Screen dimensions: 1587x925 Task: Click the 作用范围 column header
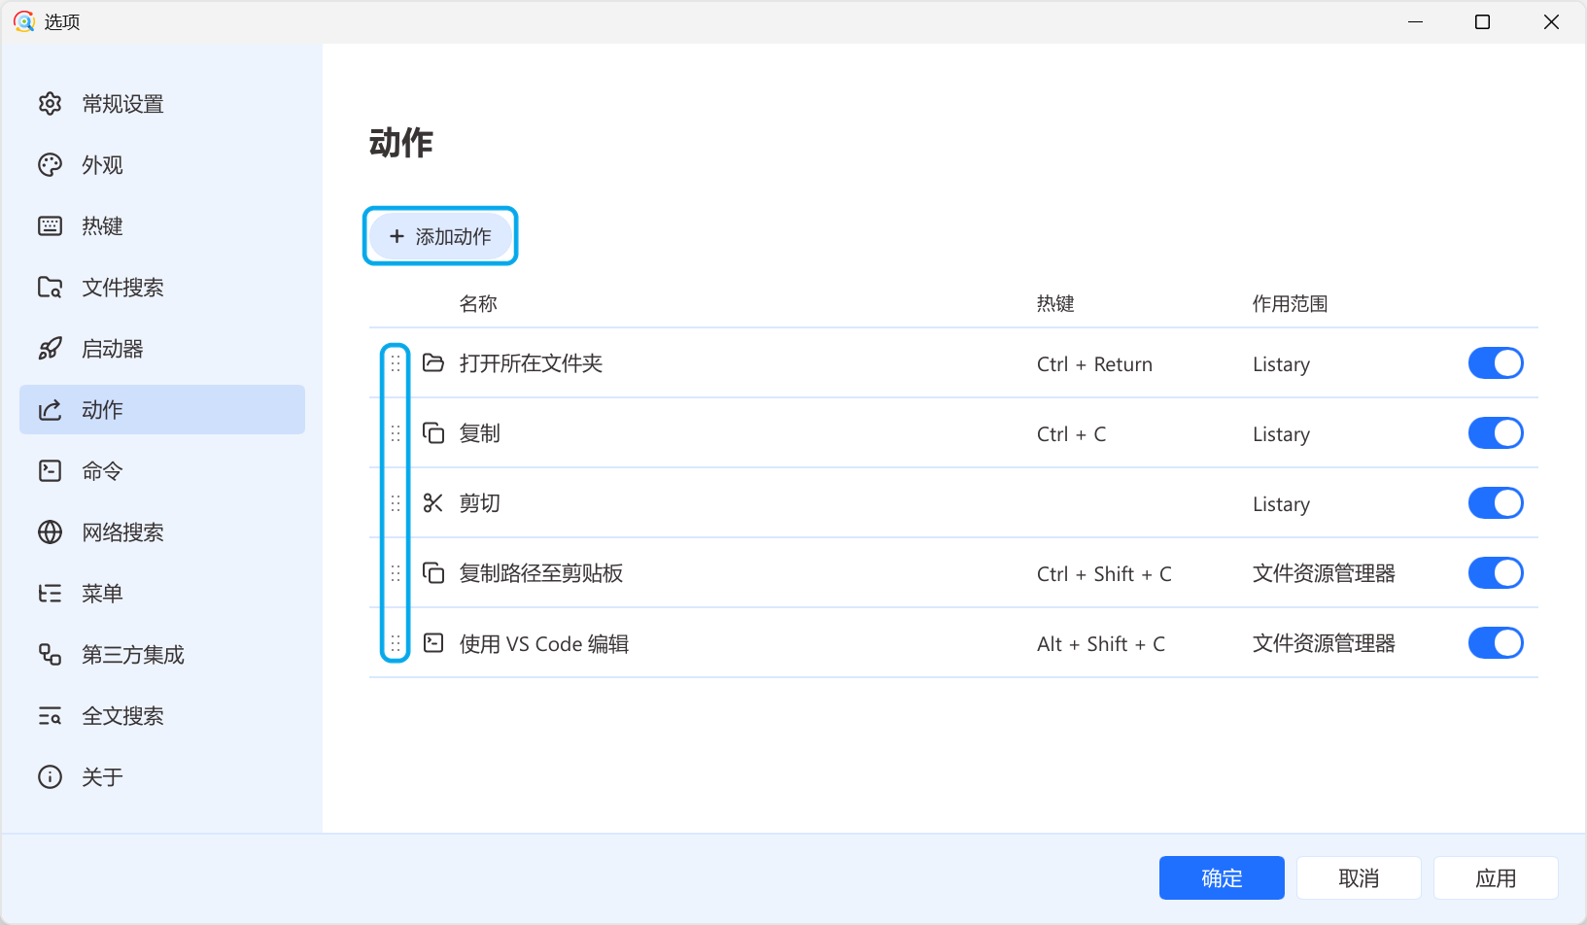1290,304
